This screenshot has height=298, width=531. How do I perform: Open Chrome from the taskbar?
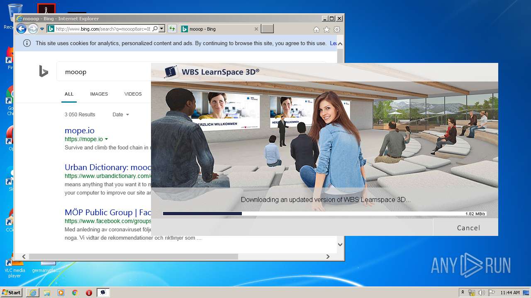click(75, 293)
